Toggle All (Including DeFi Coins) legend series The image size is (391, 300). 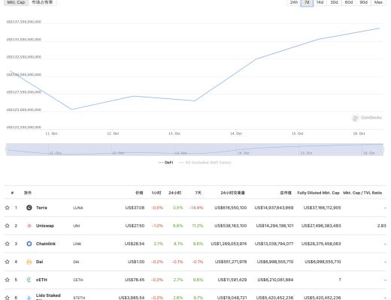point(205,163)
